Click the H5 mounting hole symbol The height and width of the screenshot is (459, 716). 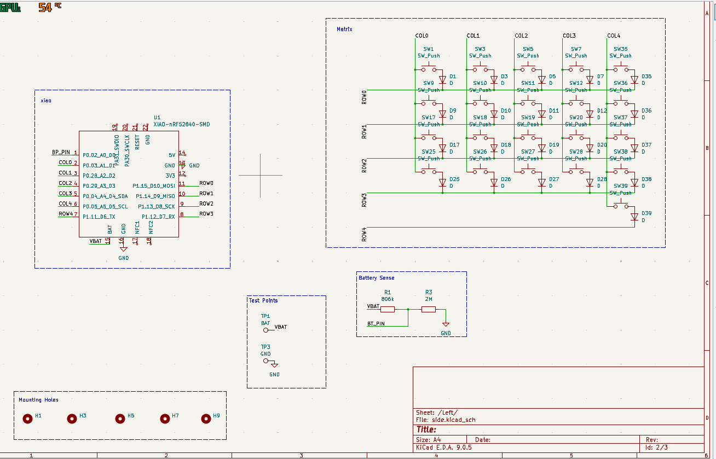click(120, 419)
